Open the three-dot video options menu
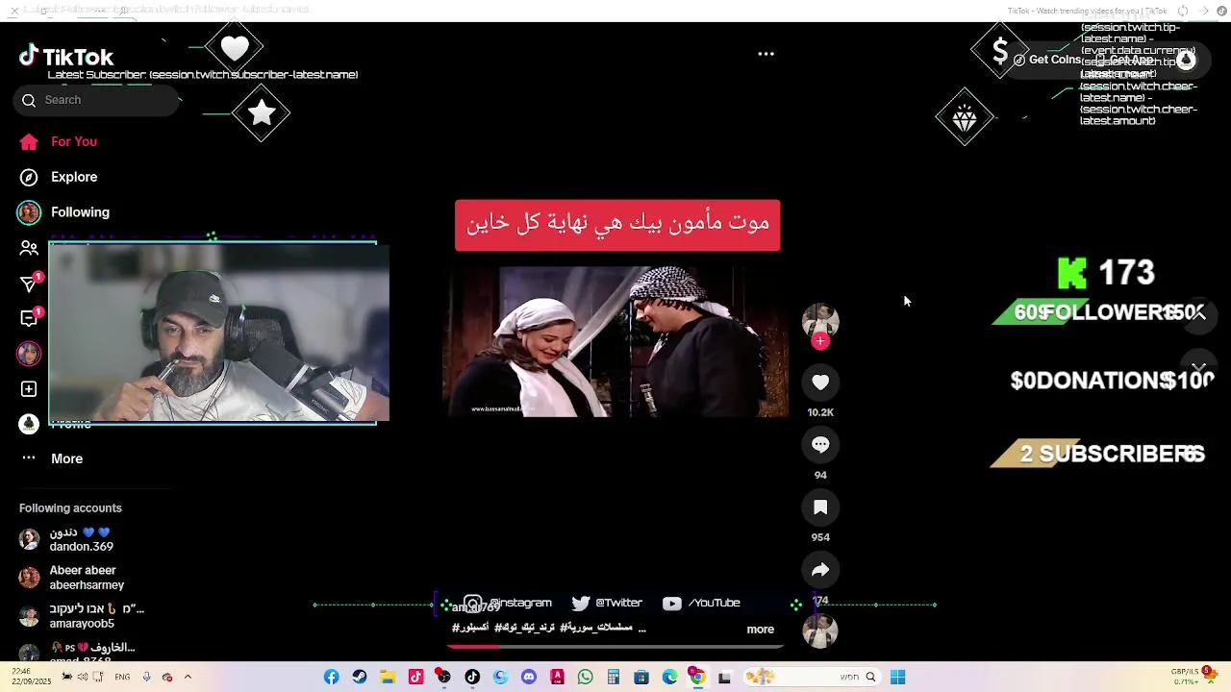 click(x=766, y=54)
